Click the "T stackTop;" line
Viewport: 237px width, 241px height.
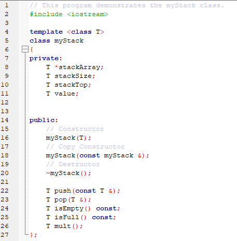pos(68,85)
